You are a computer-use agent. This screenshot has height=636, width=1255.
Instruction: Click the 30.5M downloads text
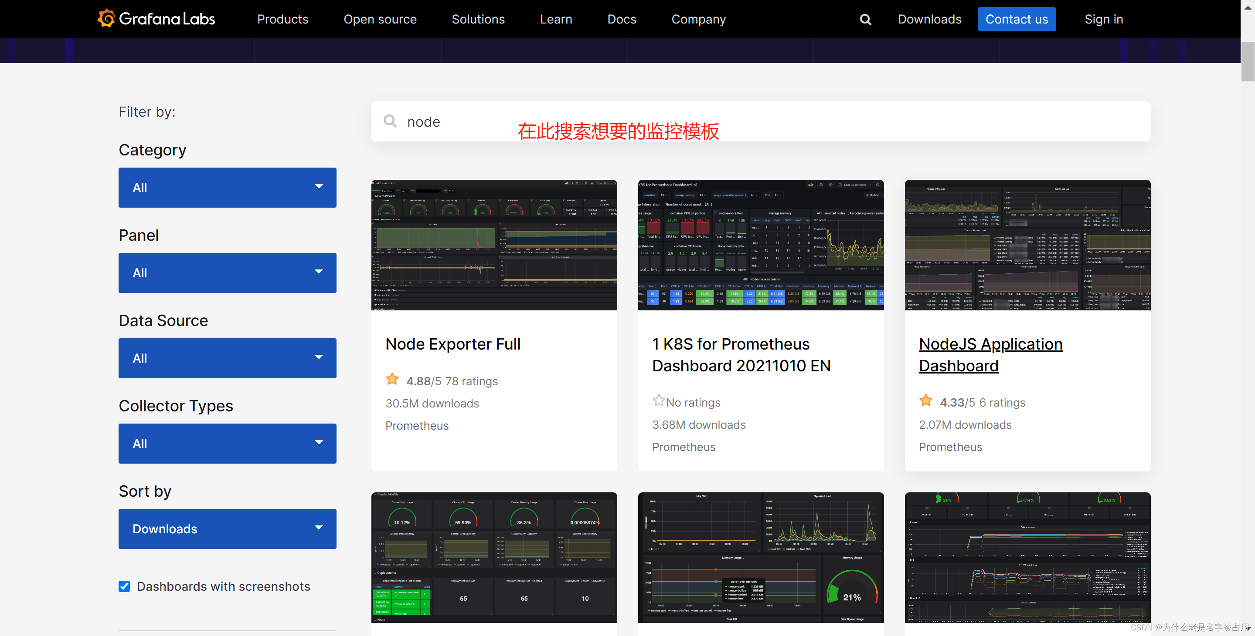[432, 404]
